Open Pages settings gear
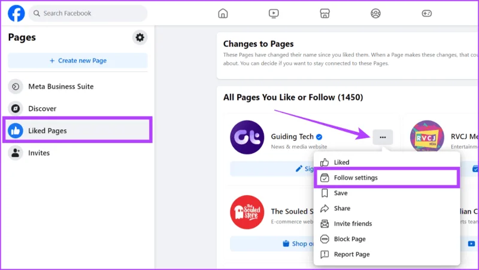The height and width of the screenshot is (270, 479). coord(140,37)
